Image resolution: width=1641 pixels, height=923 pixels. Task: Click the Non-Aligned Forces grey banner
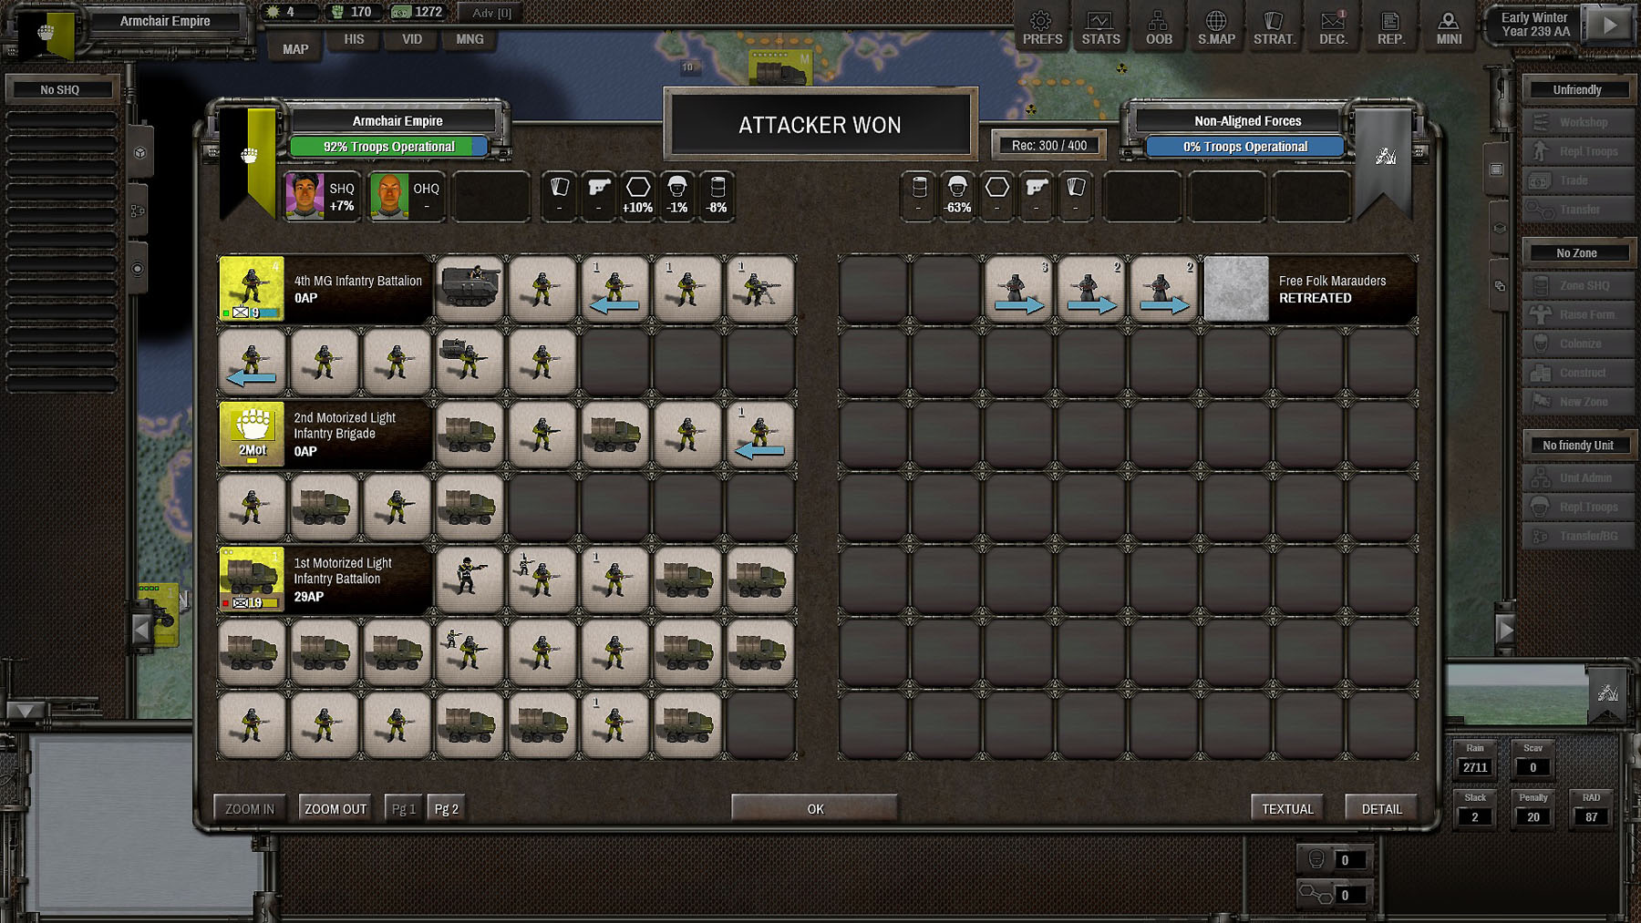point(1385,164)
